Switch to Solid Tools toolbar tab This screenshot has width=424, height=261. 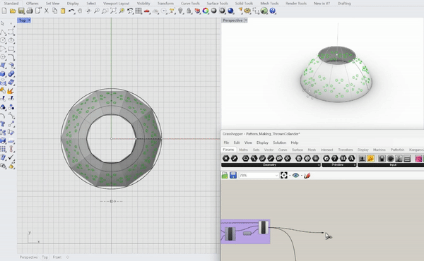click(x=244, y=4)
